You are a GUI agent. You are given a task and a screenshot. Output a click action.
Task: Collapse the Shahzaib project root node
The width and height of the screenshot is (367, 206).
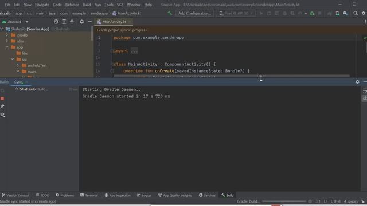coord(2,29)
